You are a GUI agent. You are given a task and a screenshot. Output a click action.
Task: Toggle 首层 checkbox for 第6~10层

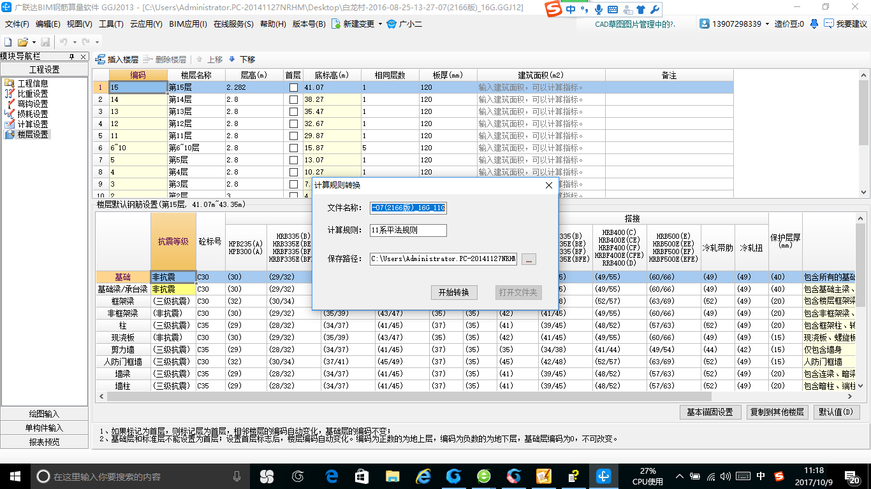pyautogui.click(x=293, y=148)
